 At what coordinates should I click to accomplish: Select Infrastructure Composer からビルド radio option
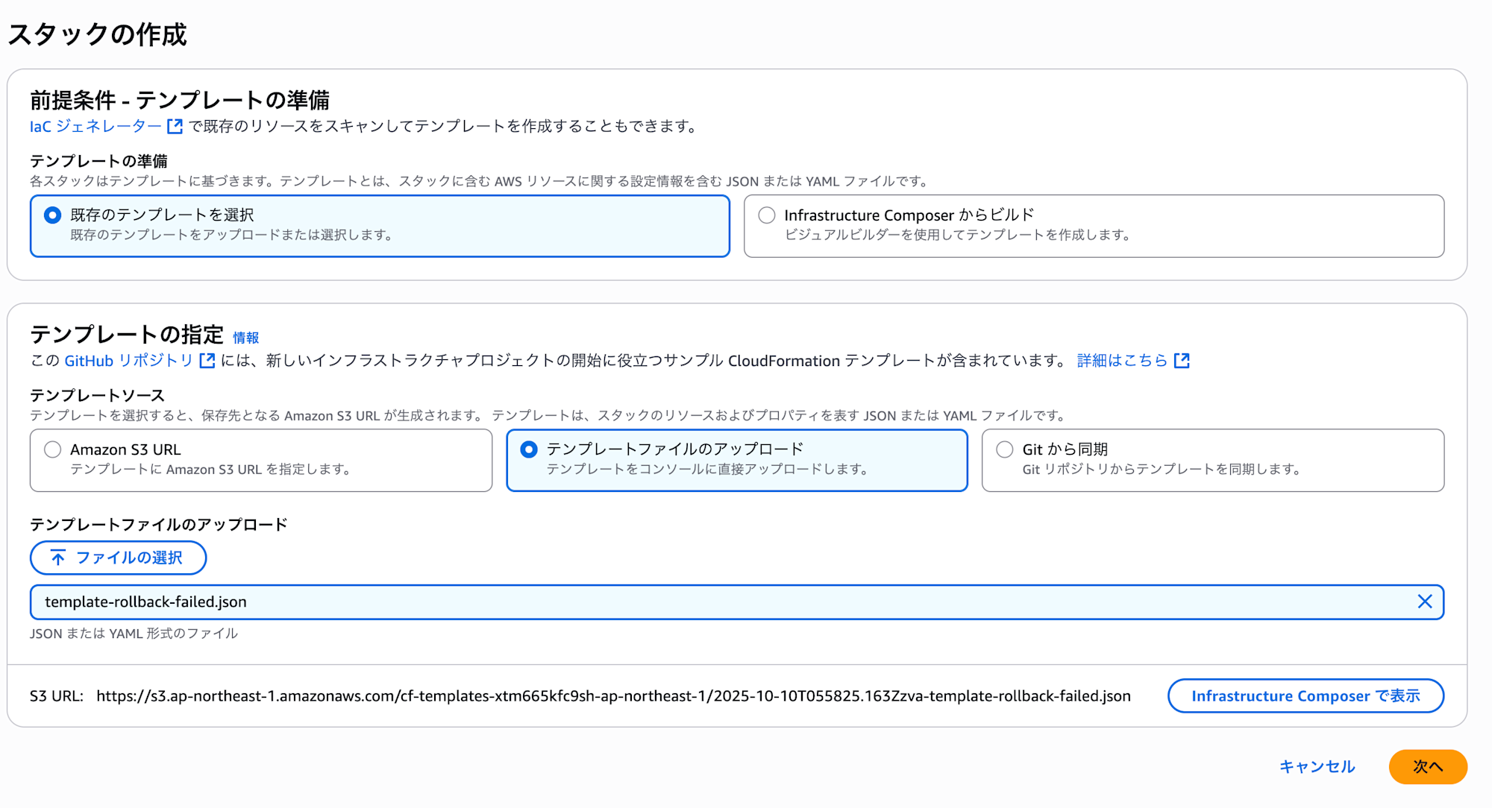click(x=766, y=215)
